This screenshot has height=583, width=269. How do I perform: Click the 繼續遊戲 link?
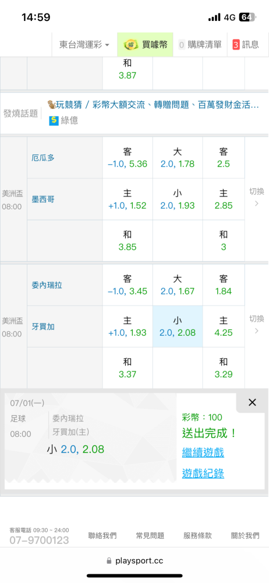pos(203,452)
